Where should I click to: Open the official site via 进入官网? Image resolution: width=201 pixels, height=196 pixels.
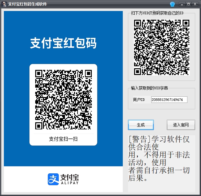[181, 125]
